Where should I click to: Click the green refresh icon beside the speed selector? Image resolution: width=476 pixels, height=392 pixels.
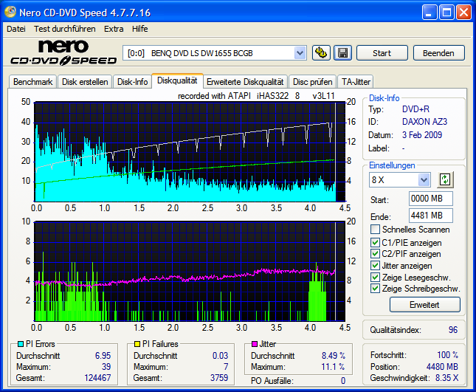pyautogui.click(x=444, y=179)
